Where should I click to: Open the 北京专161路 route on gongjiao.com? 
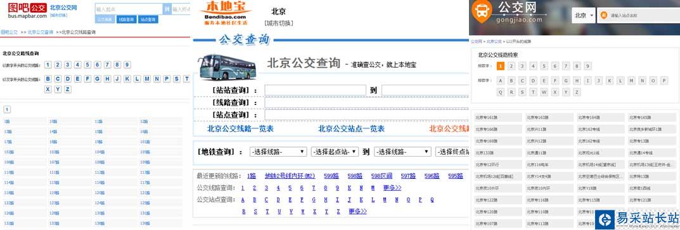point(498,117)
